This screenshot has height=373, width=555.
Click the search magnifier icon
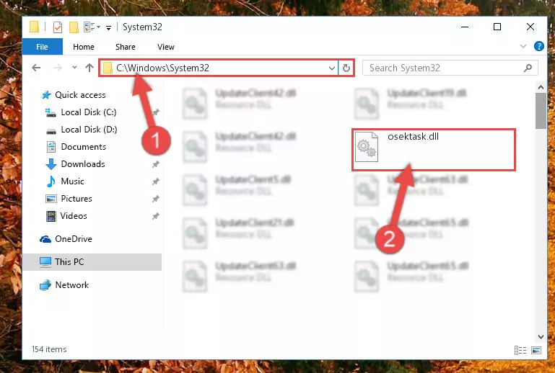coord(528,68)
